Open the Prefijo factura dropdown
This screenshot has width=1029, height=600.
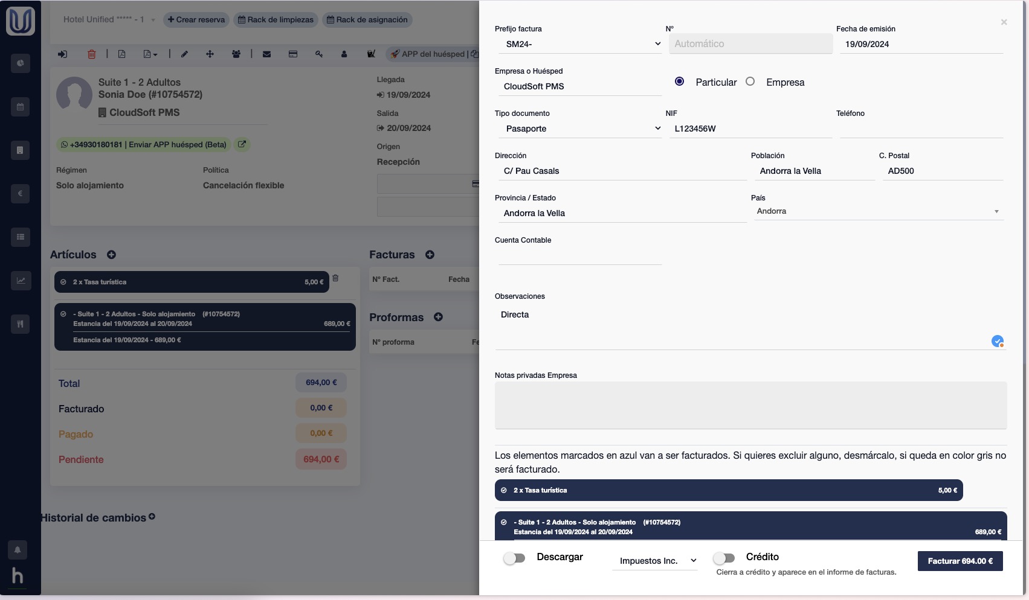582,44
